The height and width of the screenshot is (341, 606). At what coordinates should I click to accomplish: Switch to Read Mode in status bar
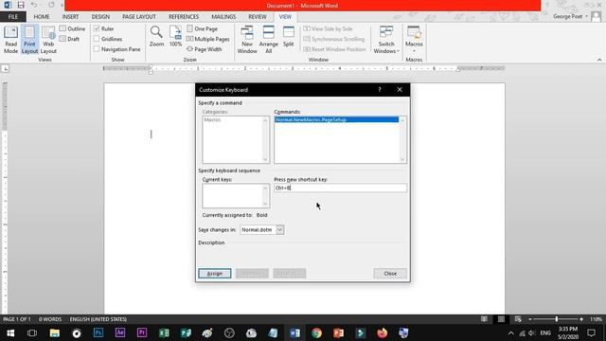484,319
